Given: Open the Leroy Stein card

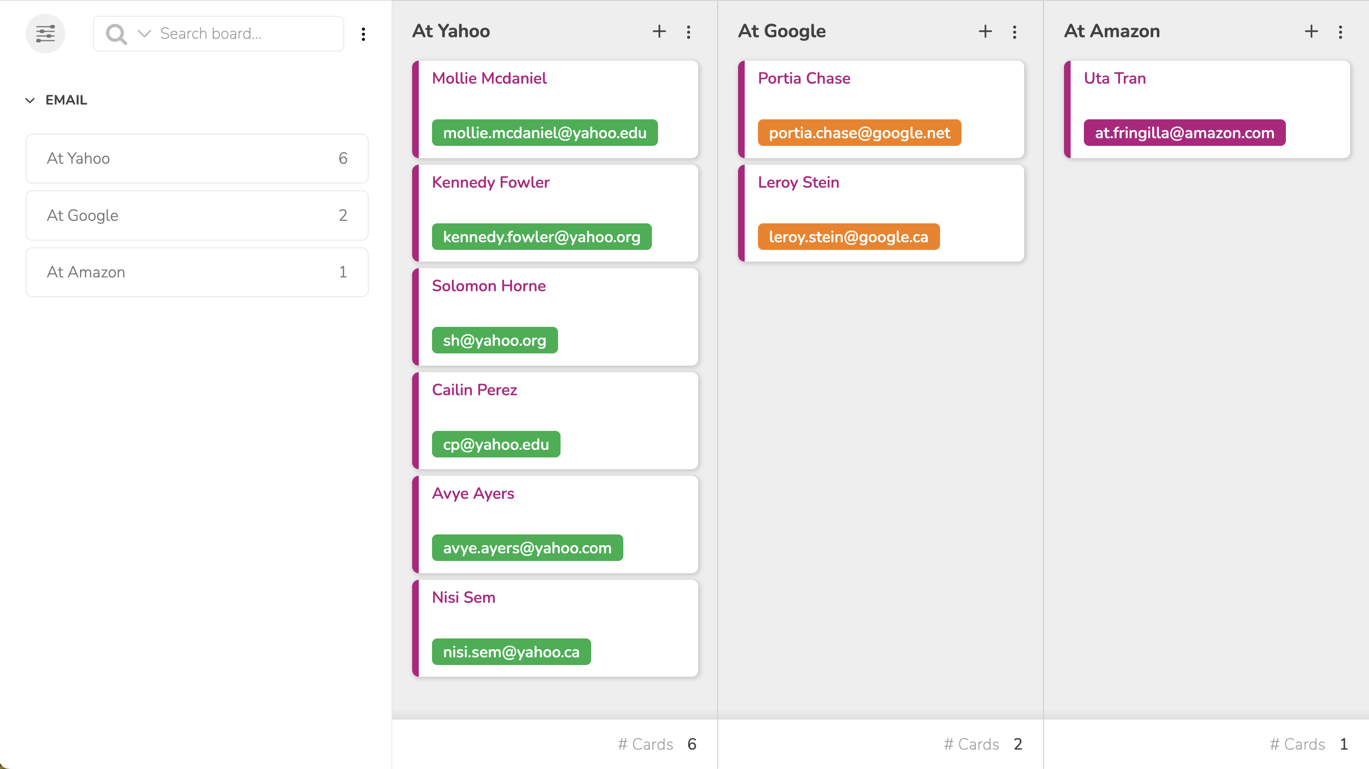Looking at the screenshot, I should [x=880, y=213].
